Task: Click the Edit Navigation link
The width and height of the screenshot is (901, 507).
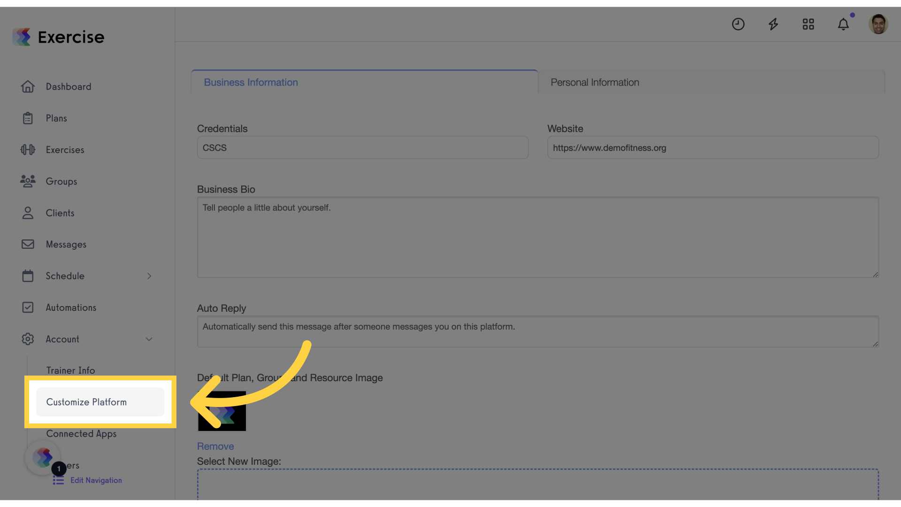Action: 96,480
